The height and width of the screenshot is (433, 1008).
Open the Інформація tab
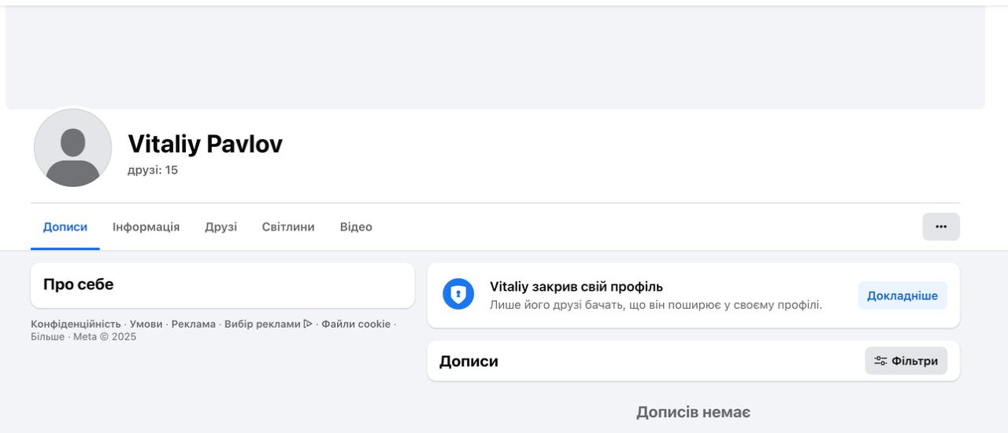[146, 226]
